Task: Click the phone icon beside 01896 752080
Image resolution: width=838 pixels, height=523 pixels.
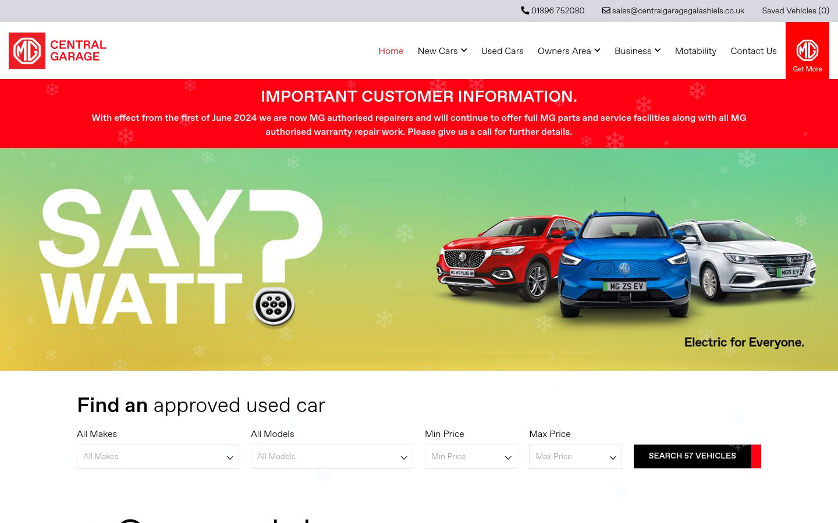Action: [525, 10]
